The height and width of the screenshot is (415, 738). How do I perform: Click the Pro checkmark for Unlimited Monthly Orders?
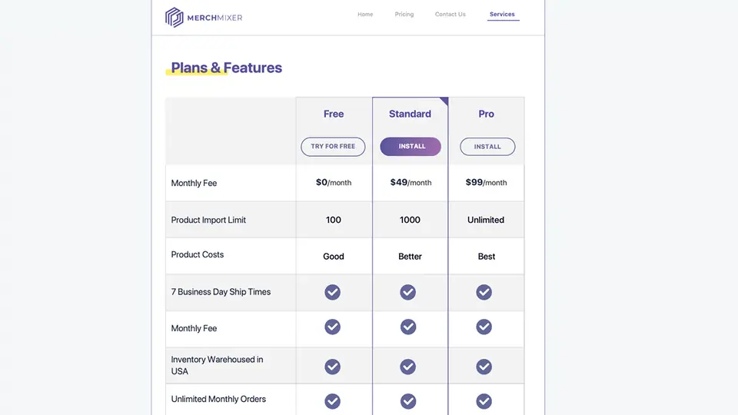484,401
